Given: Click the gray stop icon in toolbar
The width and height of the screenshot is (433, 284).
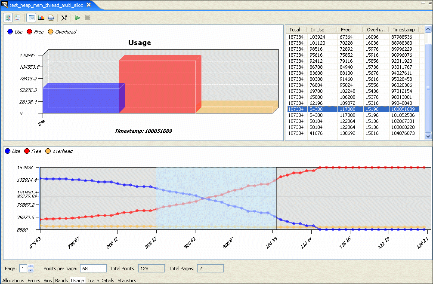Looking at the screenshot, I should coord(87,18).
